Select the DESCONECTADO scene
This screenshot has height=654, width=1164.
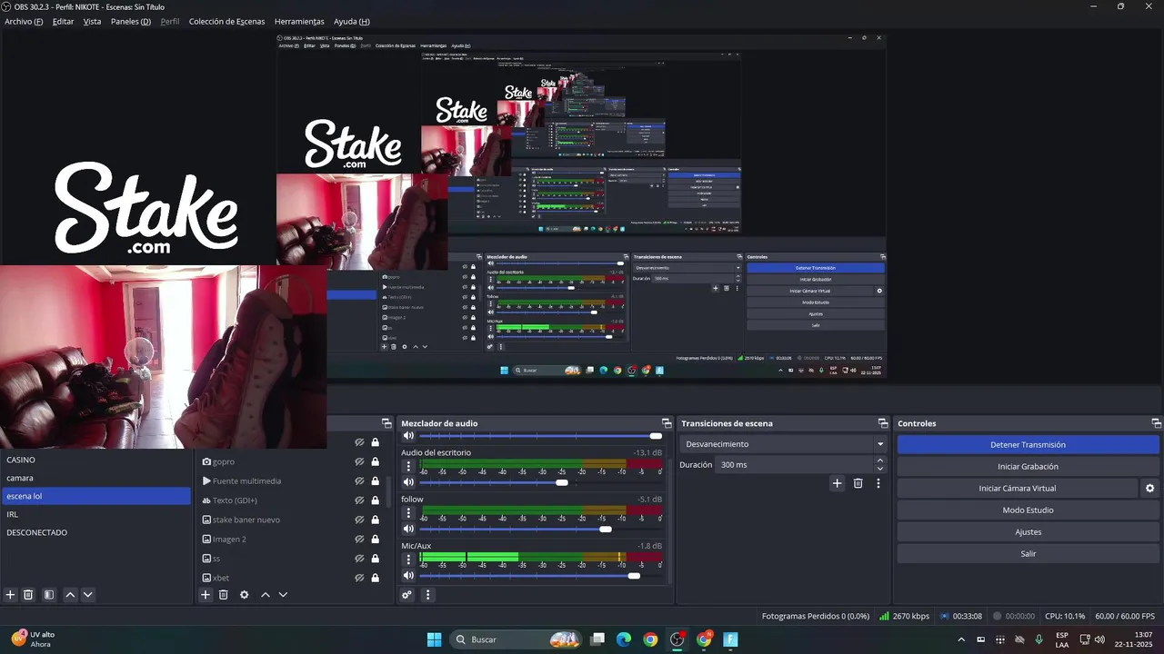(96, 532)
